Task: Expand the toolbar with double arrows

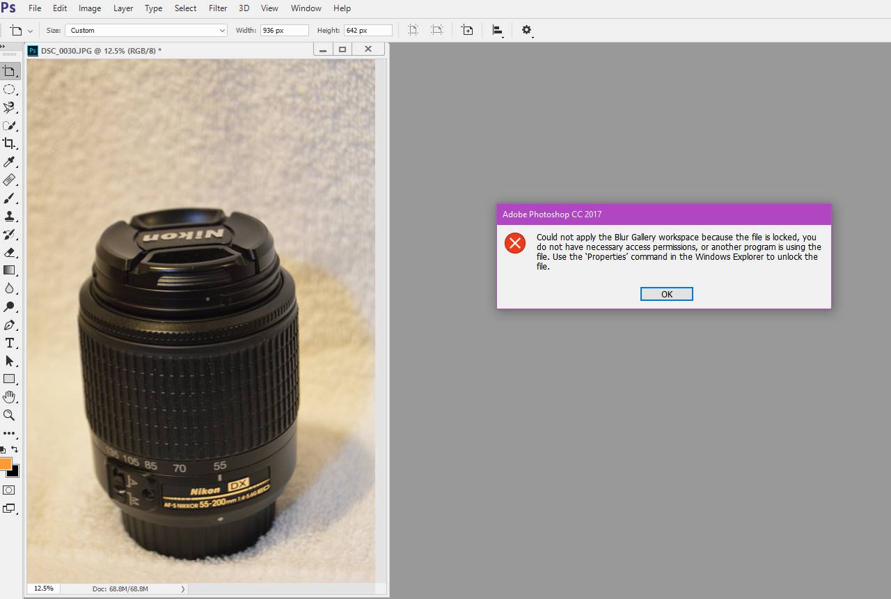Action: [x=3, y=45]
